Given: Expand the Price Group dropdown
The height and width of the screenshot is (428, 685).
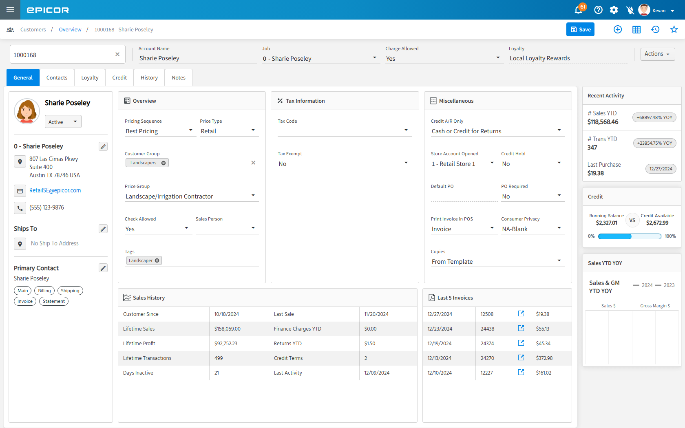Looking at the screenshot, I should [x=253, y=196].
